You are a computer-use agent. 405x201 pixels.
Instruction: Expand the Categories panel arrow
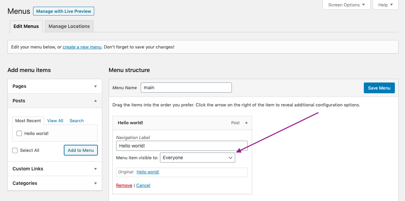point(96,183)
